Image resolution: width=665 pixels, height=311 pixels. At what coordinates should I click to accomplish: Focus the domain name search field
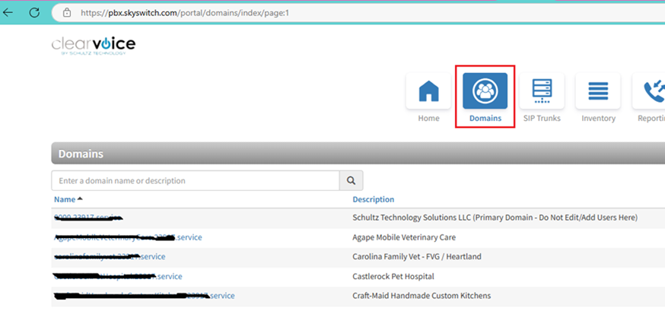[x=195, y=181]
